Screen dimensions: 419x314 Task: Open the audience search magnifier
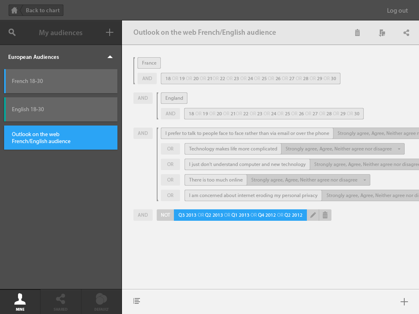pos(12,32)
